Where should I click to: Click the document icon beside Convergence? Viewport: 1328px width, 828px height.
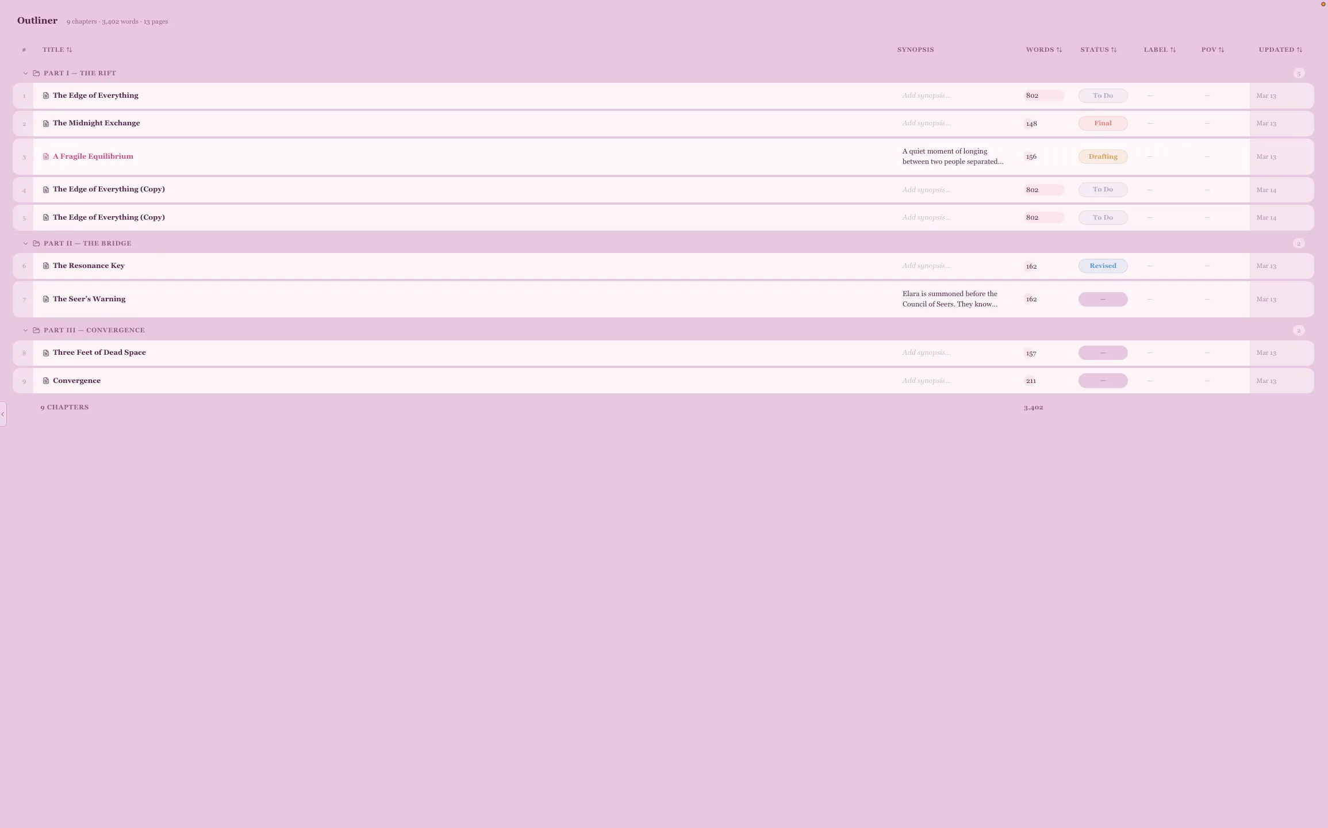tap(46, 381)
